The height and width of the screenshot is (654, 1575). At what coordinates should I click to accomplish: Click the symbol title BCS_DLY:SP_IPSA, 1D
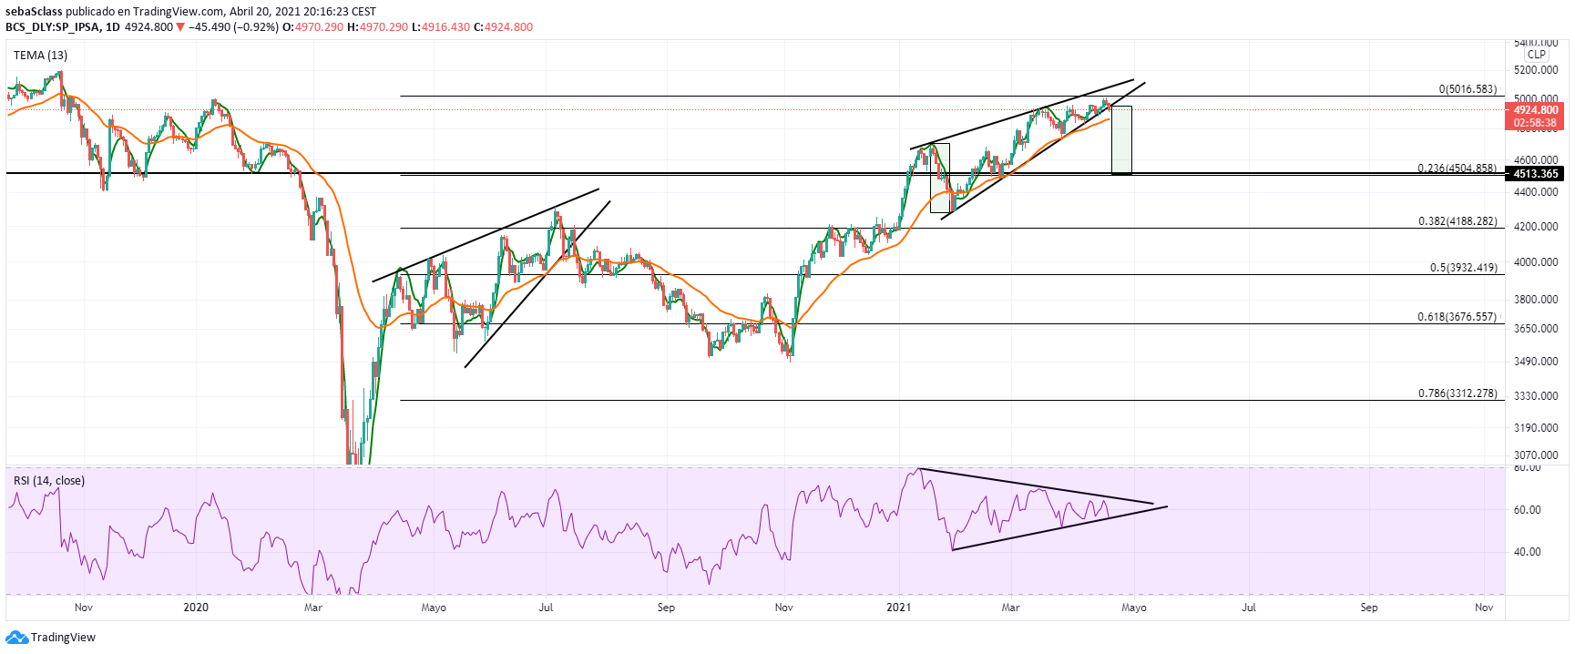63,27
